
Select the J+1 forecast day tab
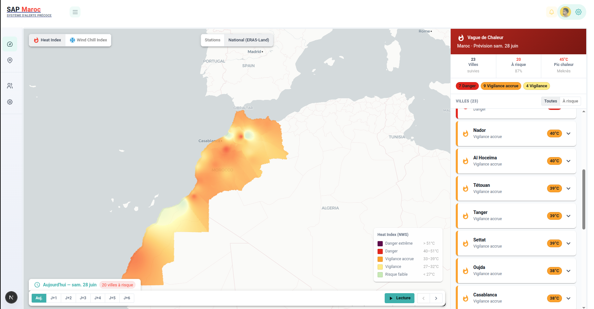coord(54,298)
